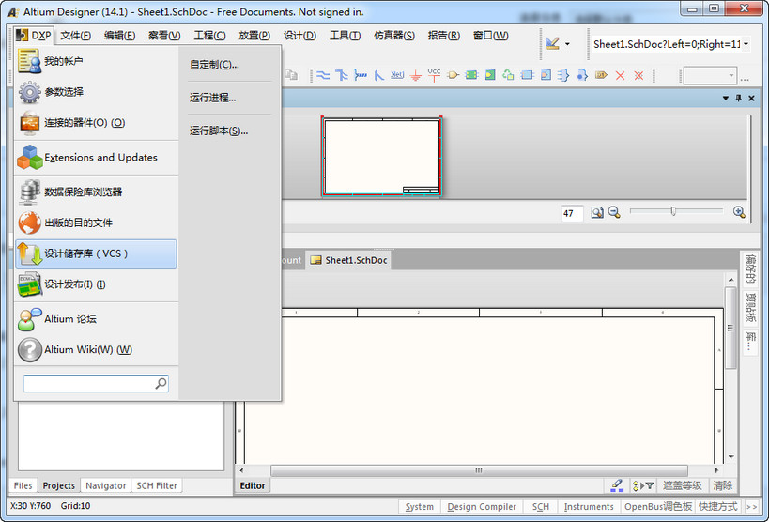
Task: Expand the dropdown beside the toolbar pencil icon
Action: (x=567, y=44)
